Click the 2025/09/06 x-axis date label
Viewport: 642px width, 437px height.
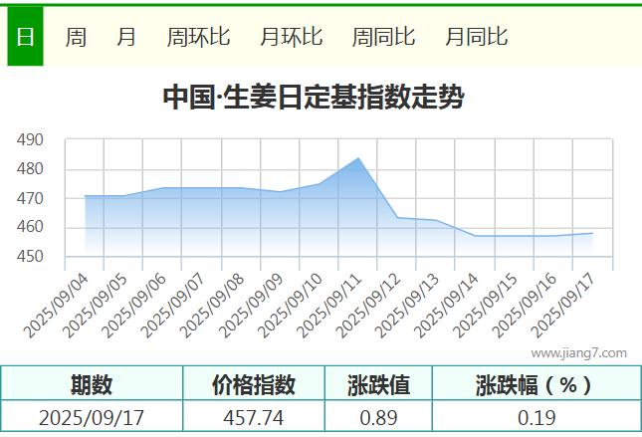(134, 306)
